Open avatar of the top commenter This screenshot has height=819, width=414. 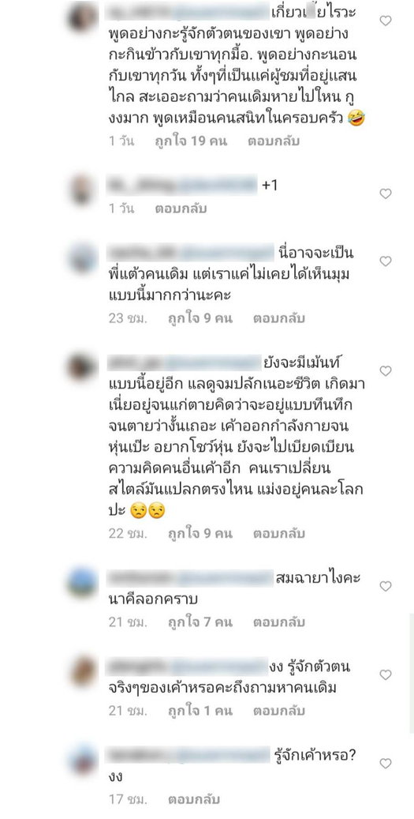point(82,17)
